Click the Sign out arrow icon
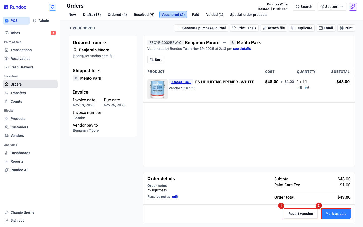The image size is (363, 227). click(x=7, y=220)
